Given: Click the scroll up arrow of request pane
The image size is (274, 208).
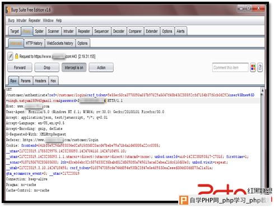Looking at the screenshot, I should pos(262,90).
